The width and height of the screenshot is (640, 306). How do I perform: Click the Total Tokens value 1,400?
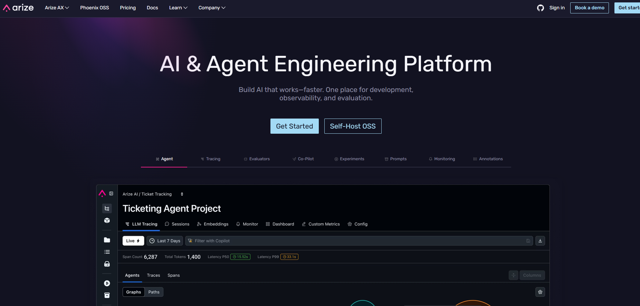pos(194,257)
